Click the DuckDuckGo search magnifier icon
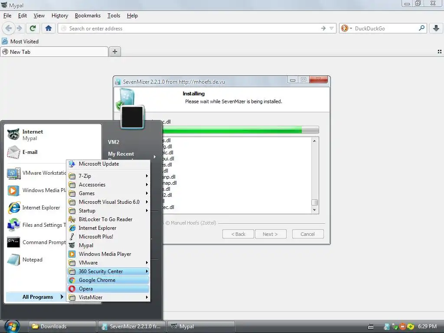This screenshot has height=333, width=444. point(421,28)
